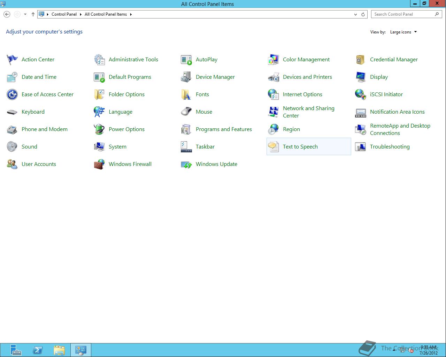Select All Control Panel Items breadcrumb segment
The image size is (446, 357).
[106, 14]
